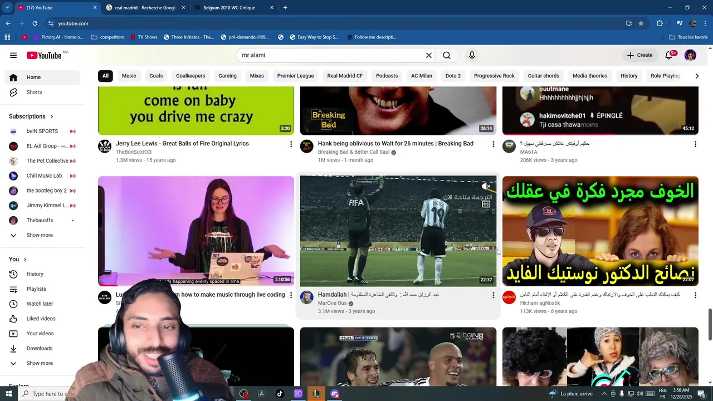This screenshot has height=401, width=713.
Task: Select the Music filter chip
Action: 129,76
